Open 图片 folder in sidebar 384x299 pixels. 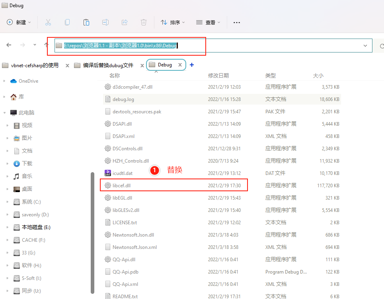[x=23, y=138]
